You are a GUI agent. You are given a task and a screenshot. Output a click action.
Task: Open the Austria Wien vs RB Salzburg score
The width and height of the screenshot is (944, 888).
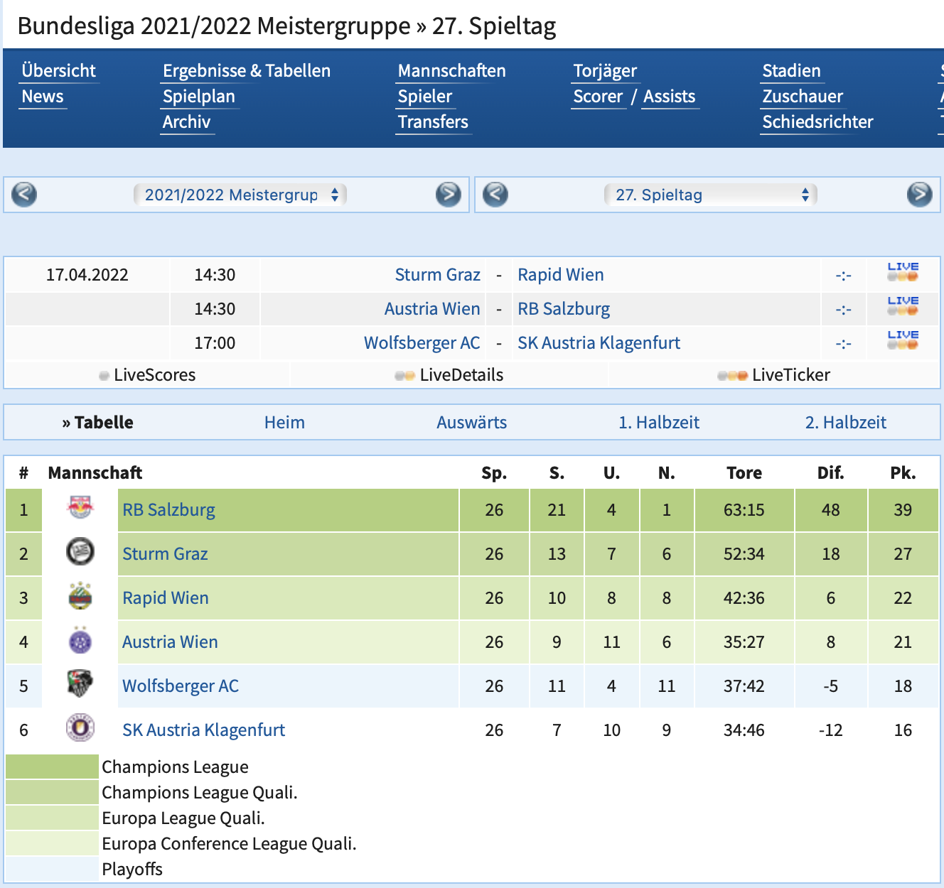point(843,309)
